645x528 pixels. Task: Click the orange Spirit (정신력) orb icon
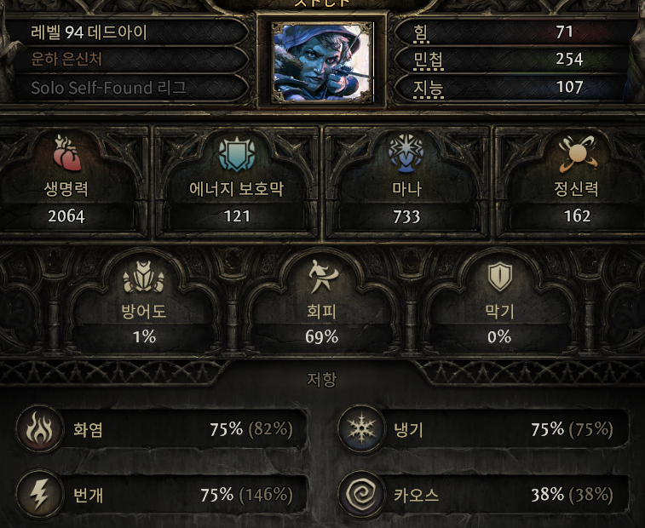tap(578, 153)
